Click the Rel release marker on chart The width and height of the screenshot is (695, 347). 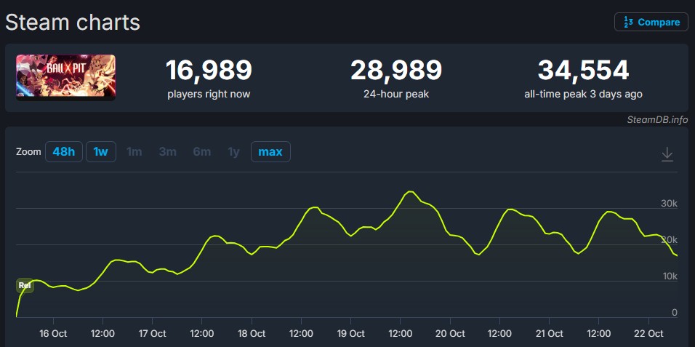click(x=25, y=285)
